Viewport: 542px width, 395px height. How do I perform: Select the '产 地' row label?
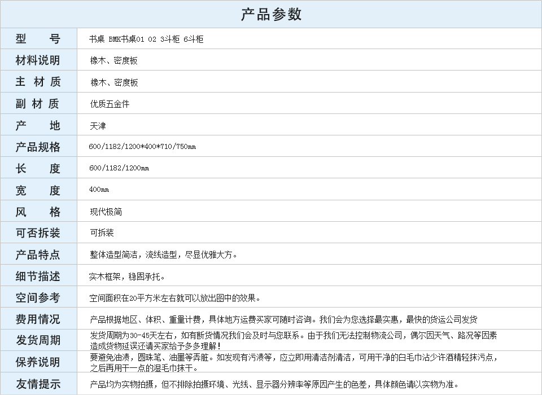click(x=38, y=125)
